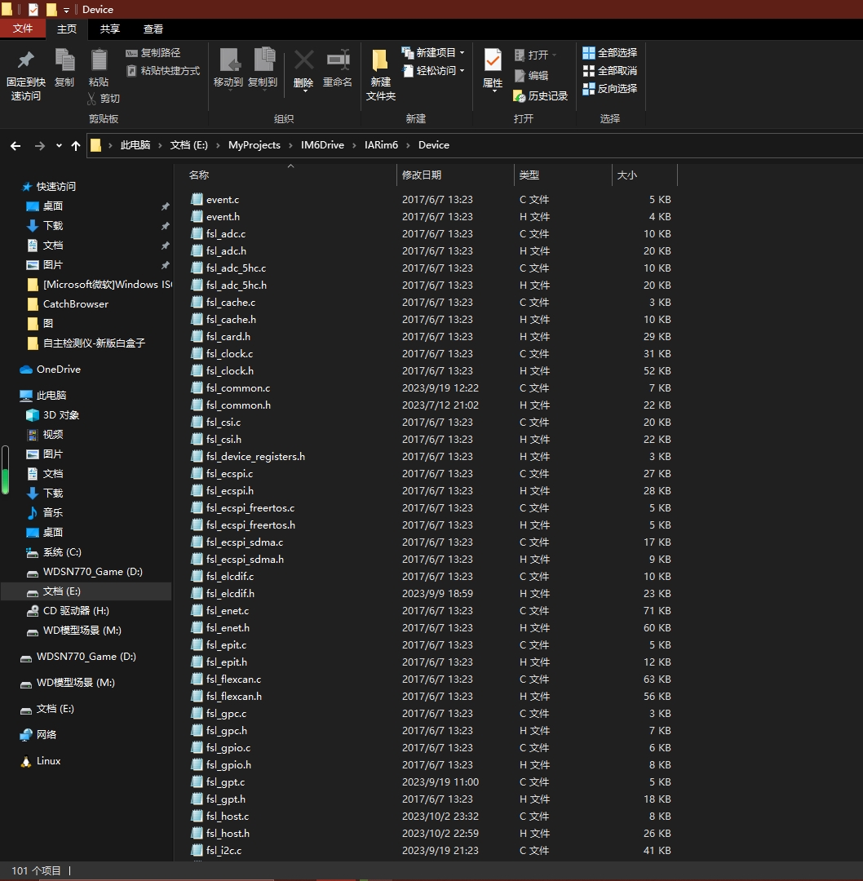Switch to the 查看 ribbon tab
This screenshot has width=863, height=881.
[x=153, y=29]
